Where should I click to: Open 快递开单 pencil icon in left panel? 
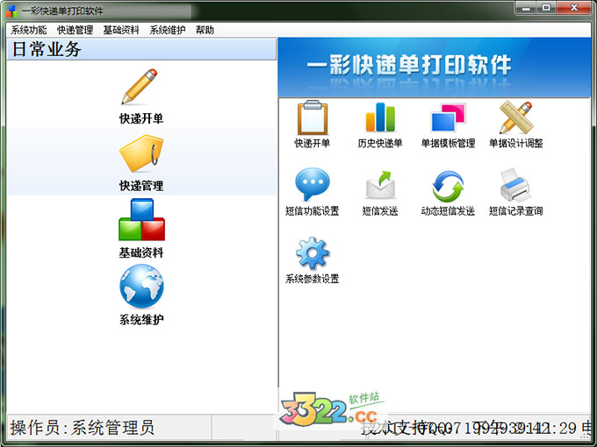140,87
